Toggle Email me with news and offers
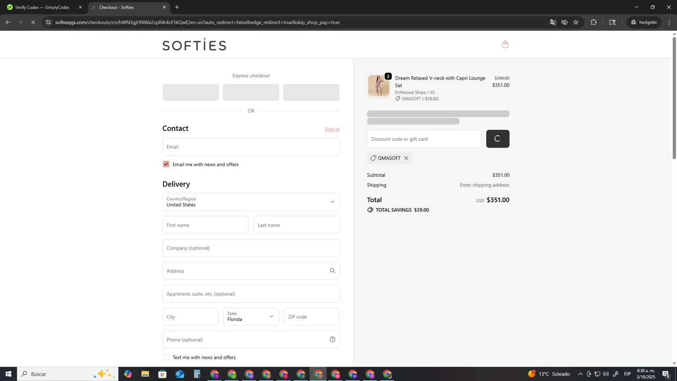This screenshot has width=677, height=381. tap(166, 164)
